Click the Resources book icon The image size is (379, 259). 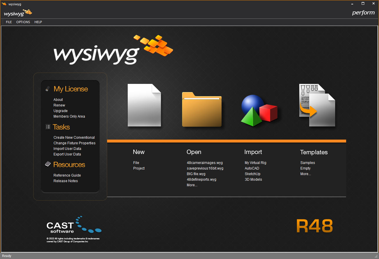48,164
